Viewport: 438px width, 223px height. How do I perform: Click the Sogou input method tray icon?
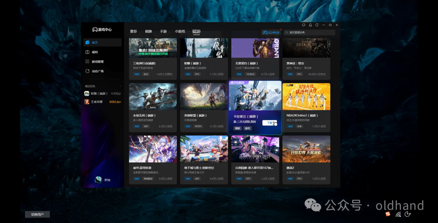coord(388,214)
